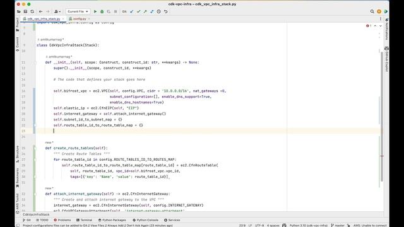Open the Services tool window tab
Viewport: 404px width, 227px height.
pyautogui.click(x=172, y=220)
